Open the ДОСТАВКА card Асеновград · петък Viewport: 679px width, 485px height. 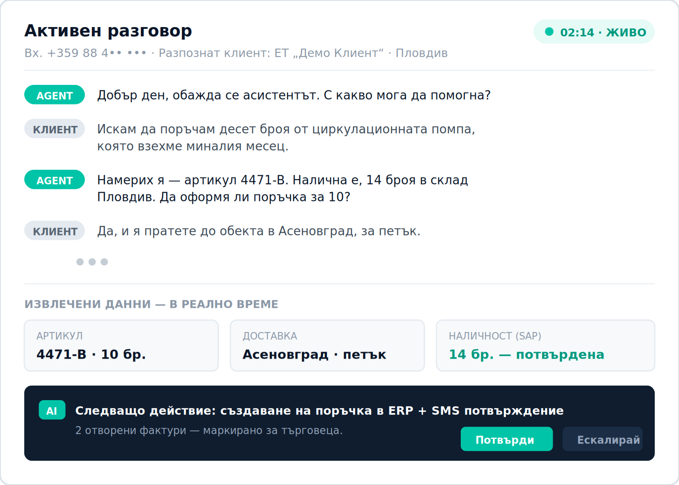click(327, 346)
